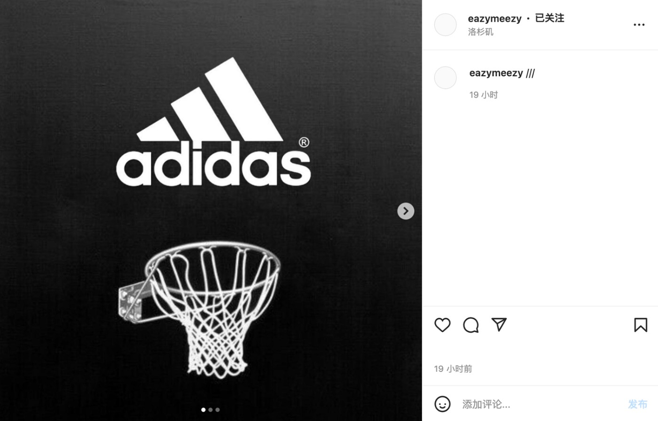This screenshot has width=658, height=421.
Task: Open eazymeezy username in post header
Action: click(494, 18)
